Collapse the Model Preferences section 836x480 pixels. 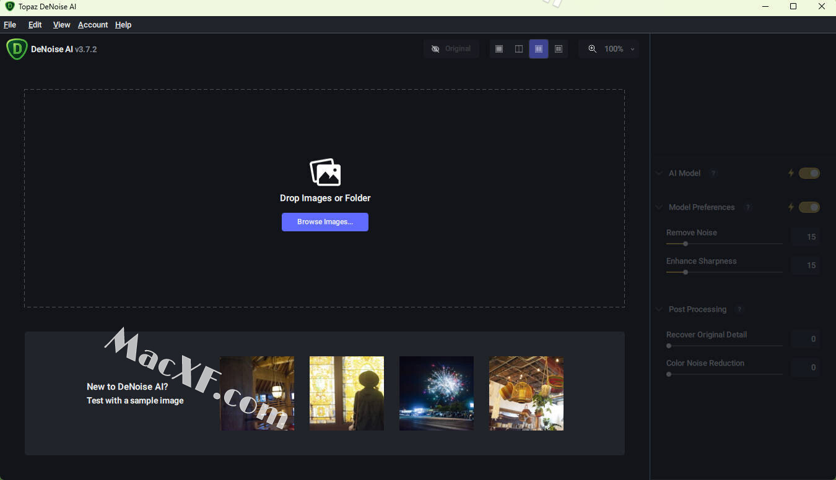click(x=659, y=207)
